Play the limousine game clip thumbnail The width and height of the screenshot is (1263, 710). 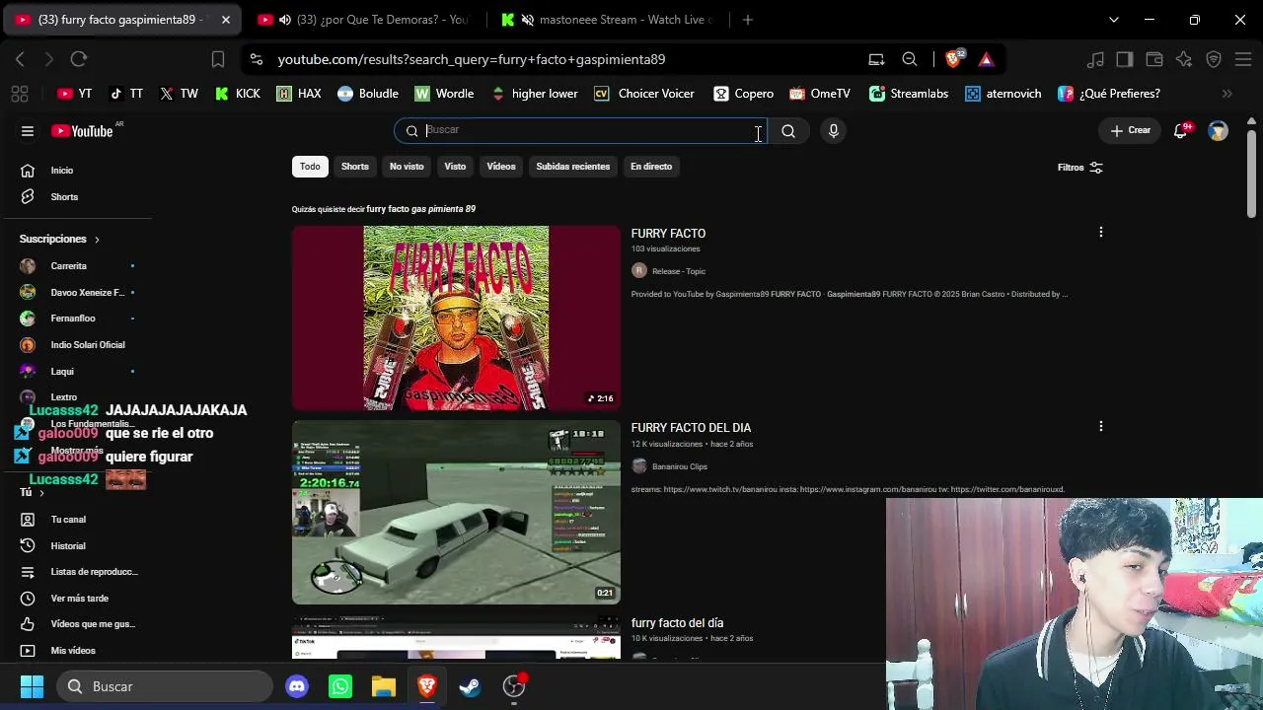[x=456, y=512]
